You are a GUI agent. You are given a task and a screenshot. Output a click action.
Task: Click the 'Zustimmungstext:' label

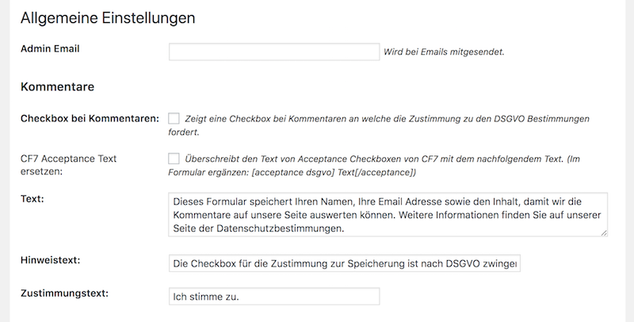pos(64,293)
